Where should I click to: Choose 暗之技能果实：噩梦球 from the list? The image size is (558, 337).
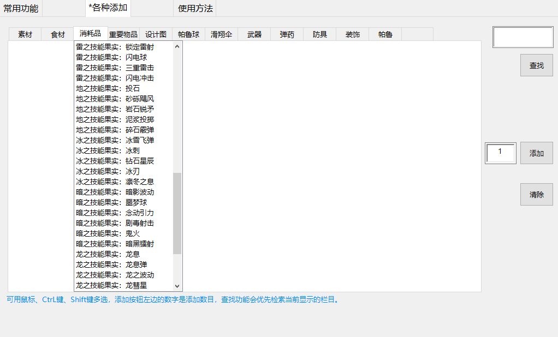pyautogui.click(x=111, y=202)
